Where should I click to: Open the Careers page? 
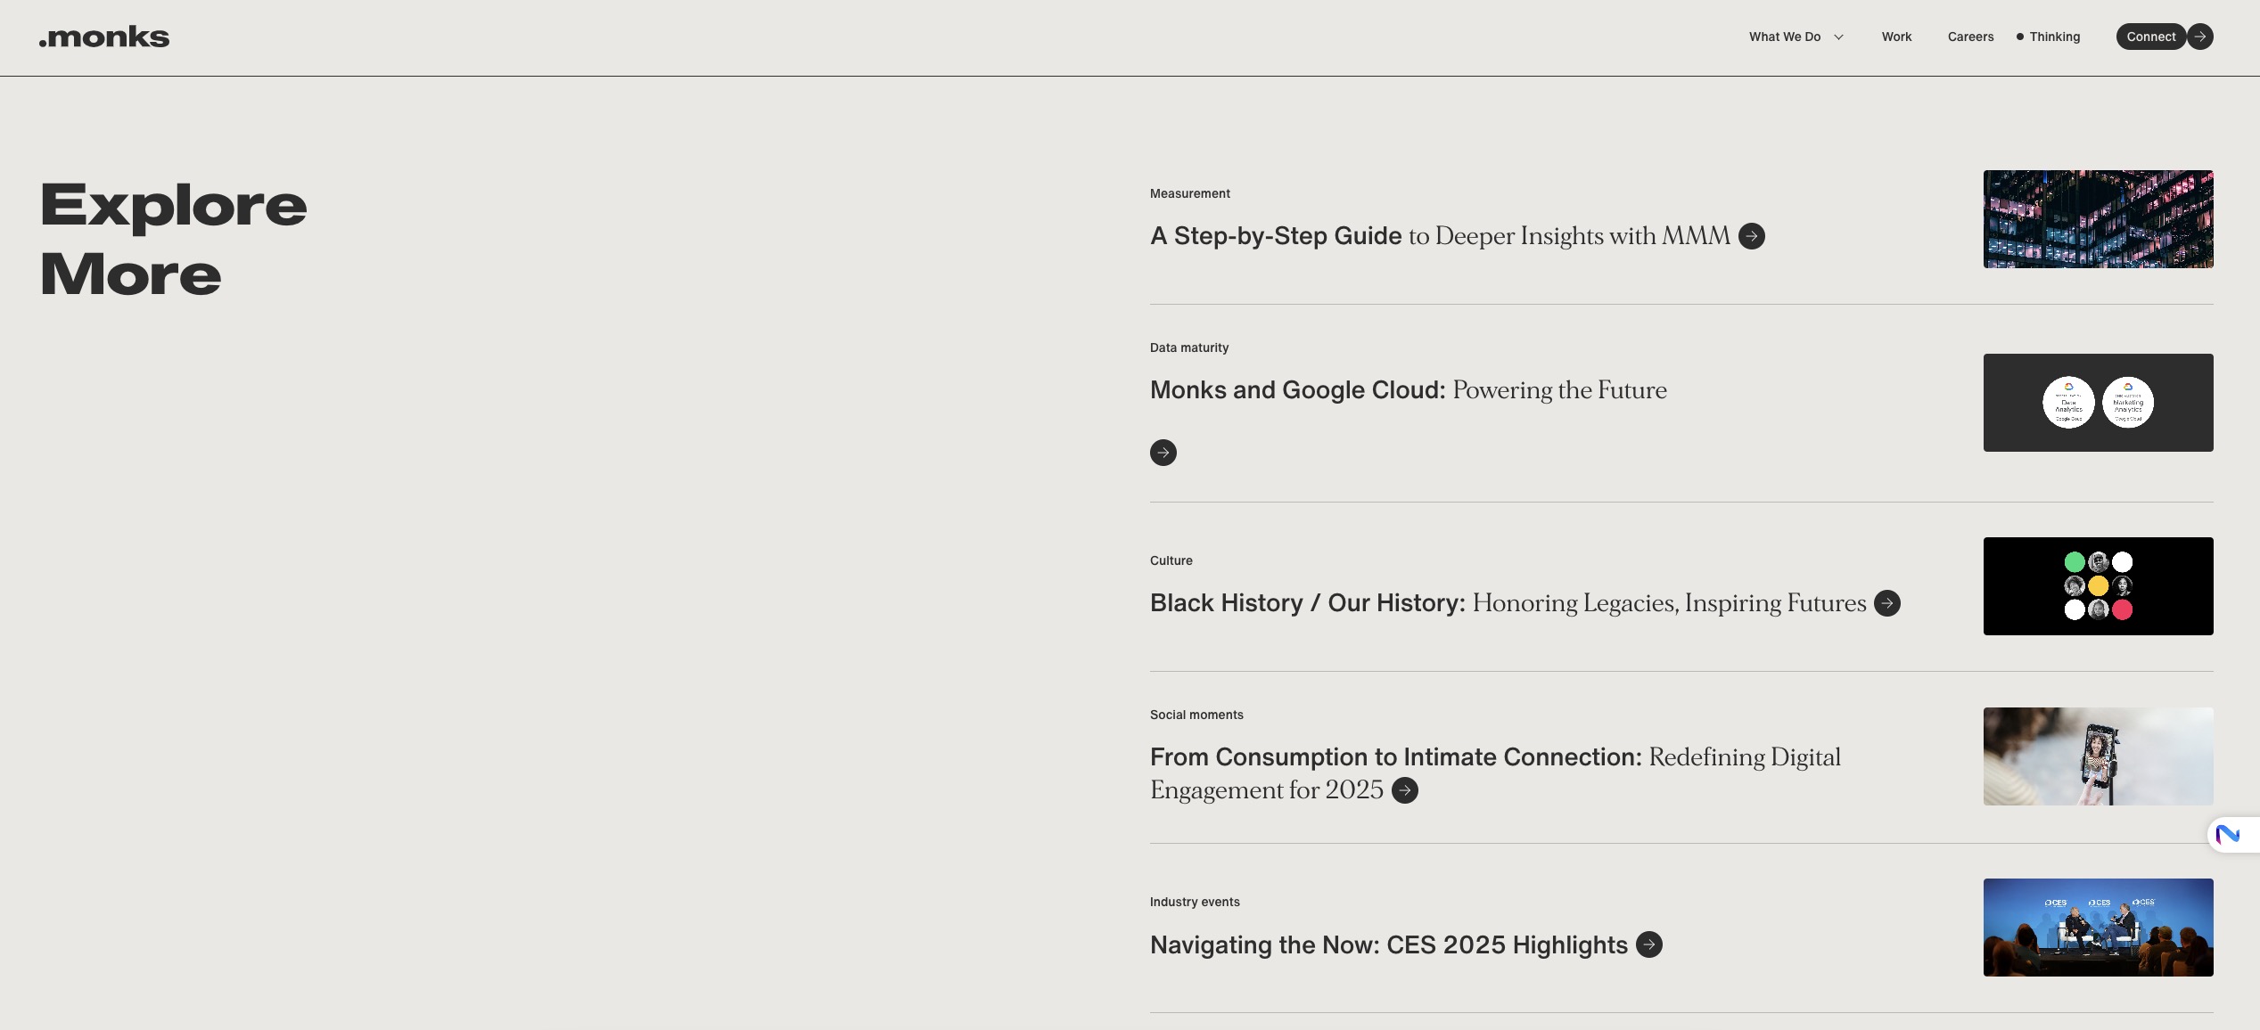coord(1970,37)
